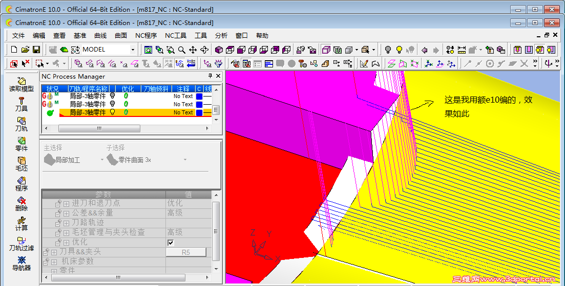The width and height of the screenshot is (565, 286).
Task: Click the 刀轨 sidebar icon
Action: pyautogui.click(x=22, y=124)
